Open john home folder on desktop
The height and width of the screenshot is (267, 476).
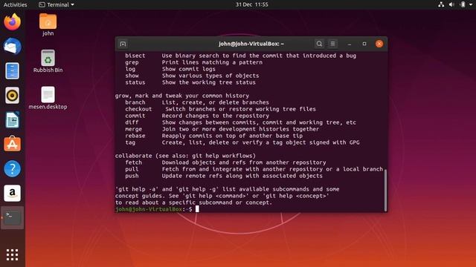(x=48, y=24)
